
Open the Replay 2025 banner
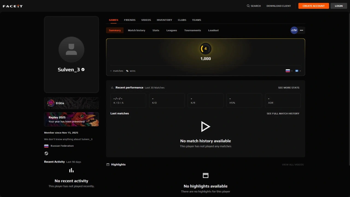click(71, 119)
